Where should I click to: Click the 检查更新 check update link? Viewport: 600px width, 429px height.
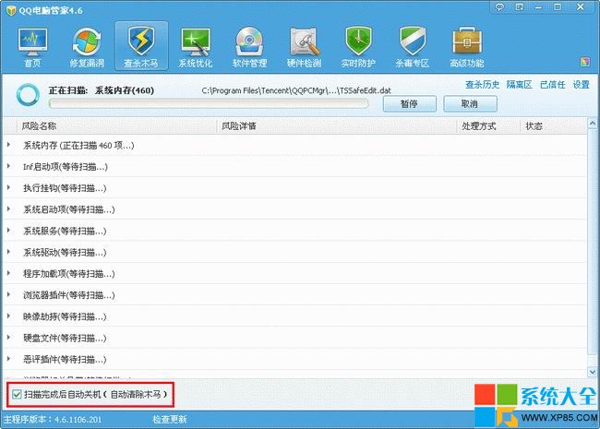170,420
